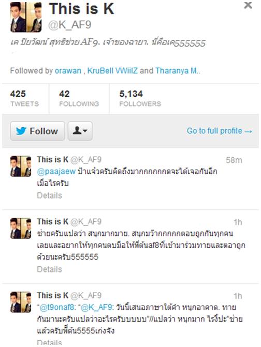
Task: Open the user actions dropdown beside the Follow button
Action: (x=80, y=131)
